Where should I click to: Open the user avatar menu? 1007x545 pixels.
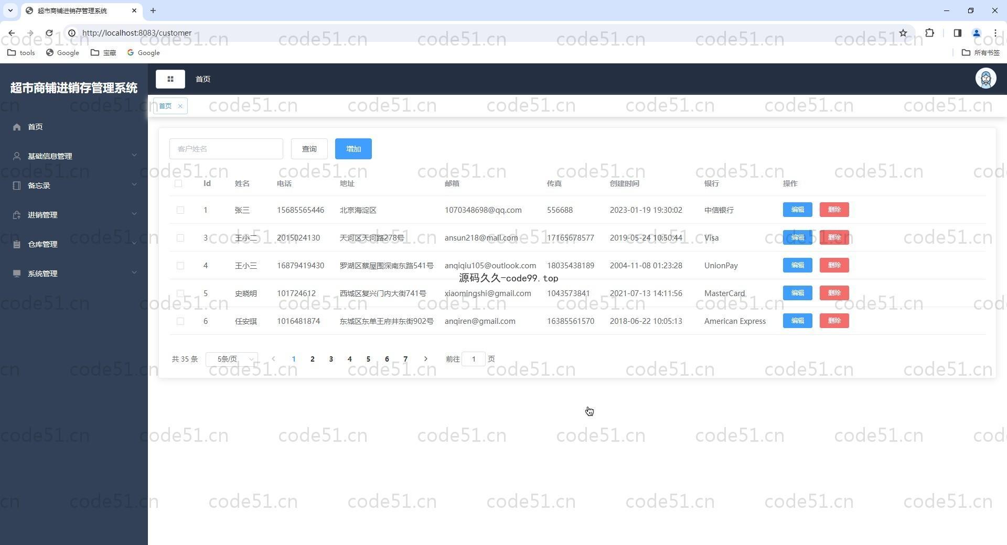pos(985,79)
